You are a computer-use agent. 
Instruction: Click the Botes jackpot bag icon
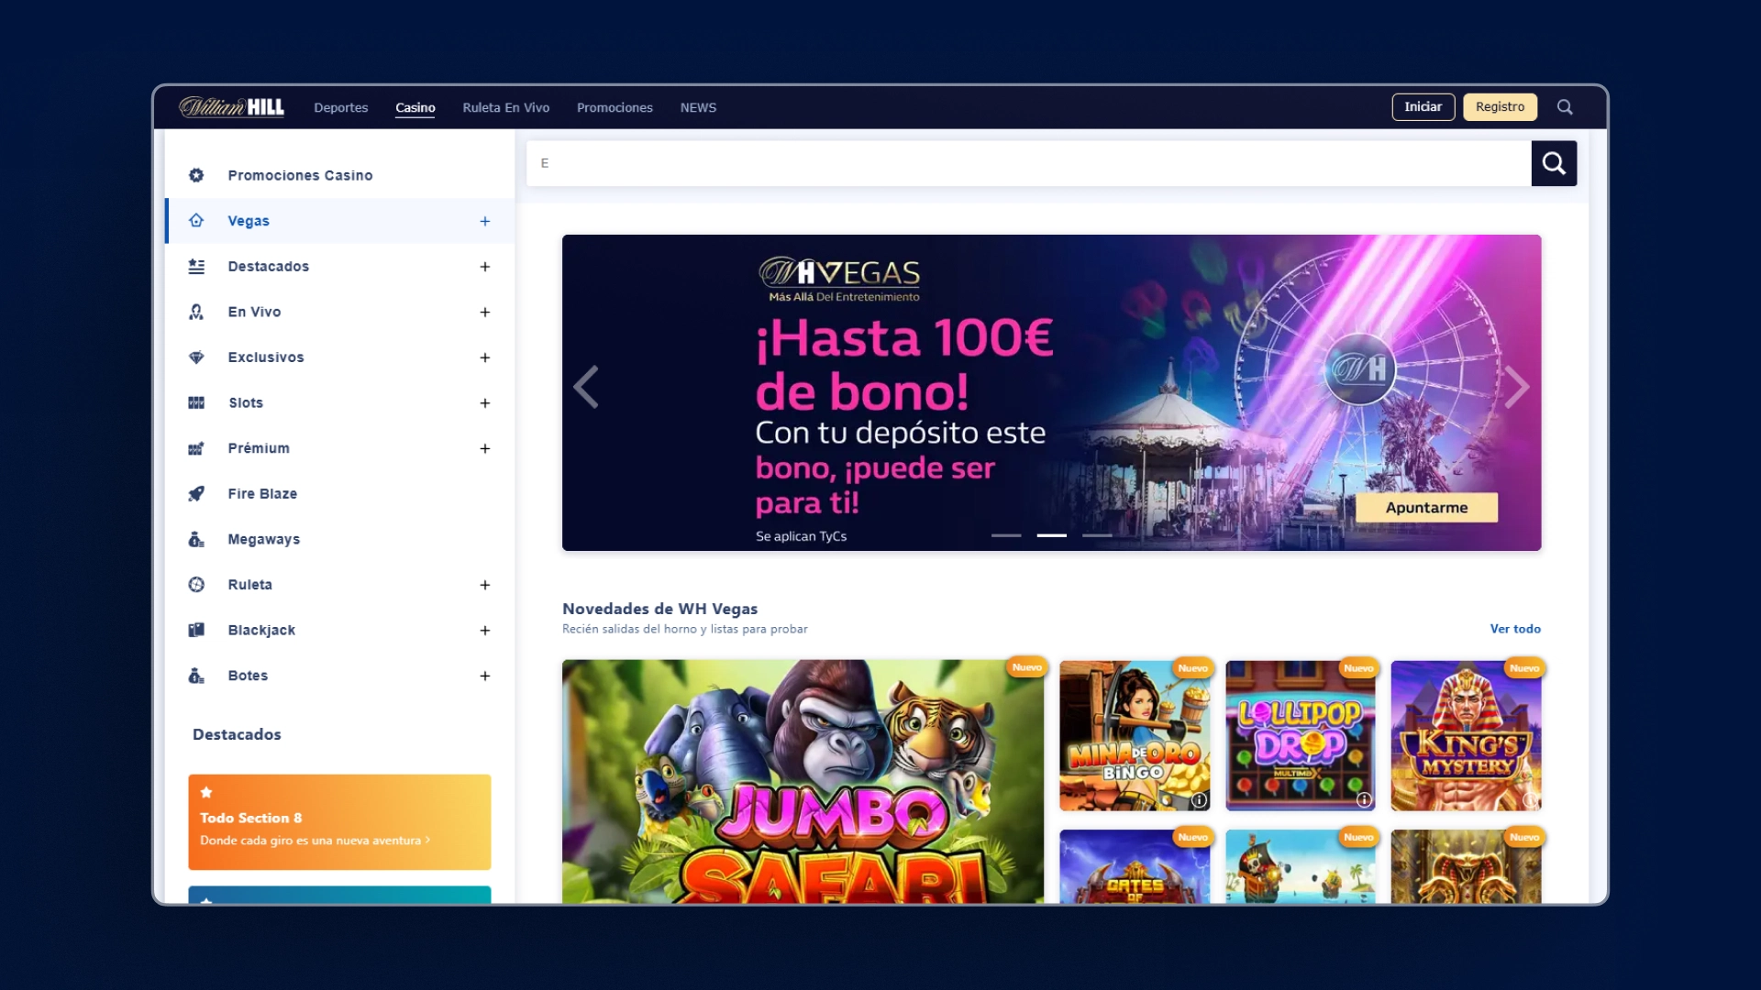pyautogui.click(x=196, y=676)
